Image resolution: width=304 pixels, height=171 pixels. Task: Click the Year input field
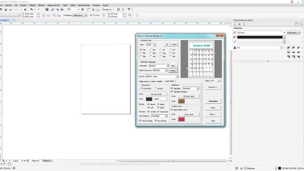click(150, 45)
